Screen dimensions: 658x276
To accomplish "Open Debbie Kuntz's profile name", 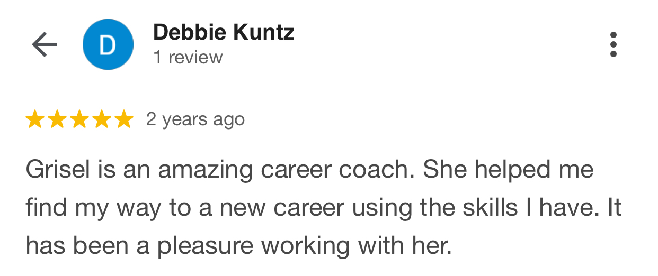I will click(x=224, y=33).
